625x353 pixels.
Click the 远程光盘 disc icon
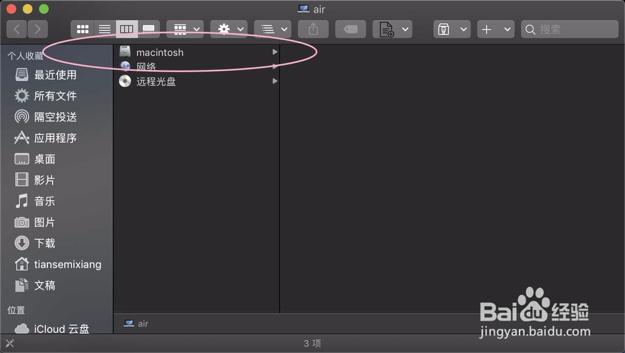[125, 81]
